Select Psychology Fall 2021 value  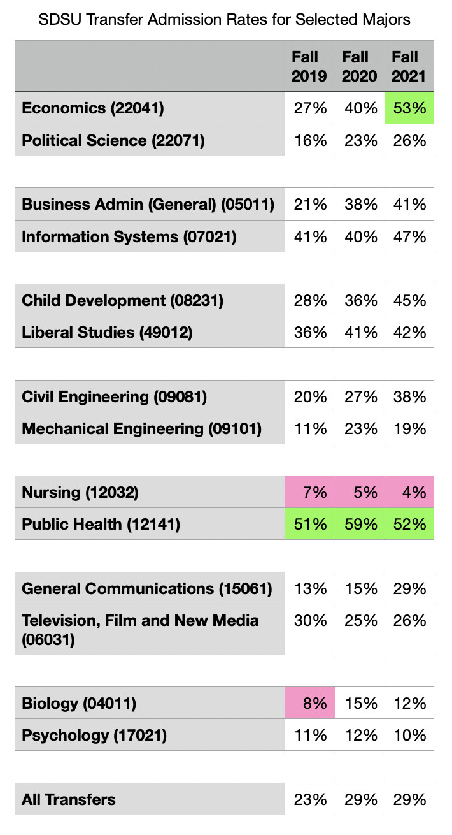point(409,736)
